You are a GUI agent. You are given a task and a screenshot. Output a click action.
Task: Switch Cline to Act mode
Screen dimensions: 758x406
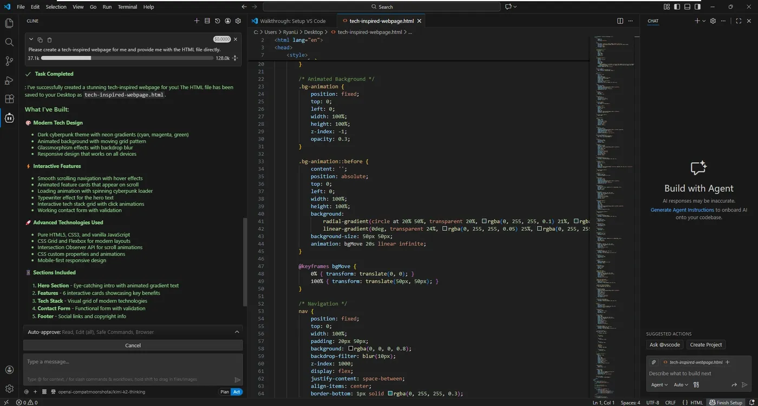[237, 392]
